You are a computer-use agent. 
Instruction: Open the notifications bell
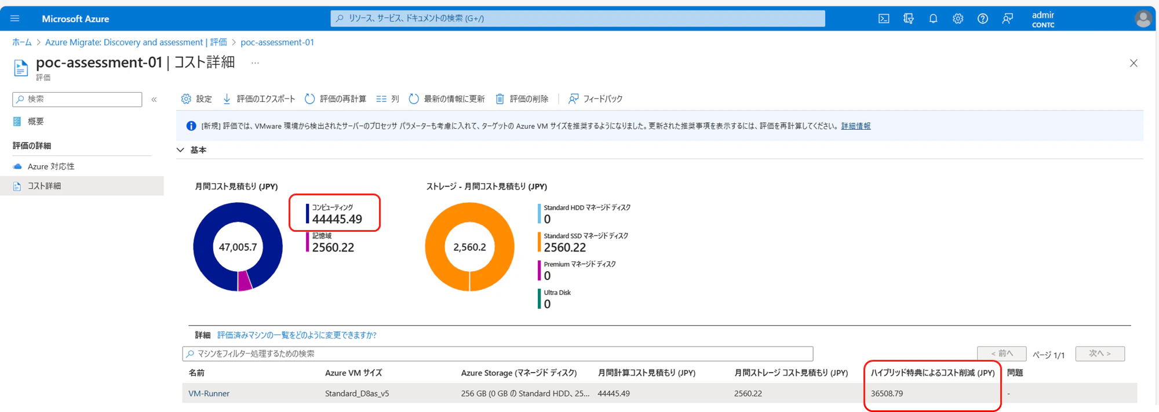pyautogui.click(x=933, y=19)
